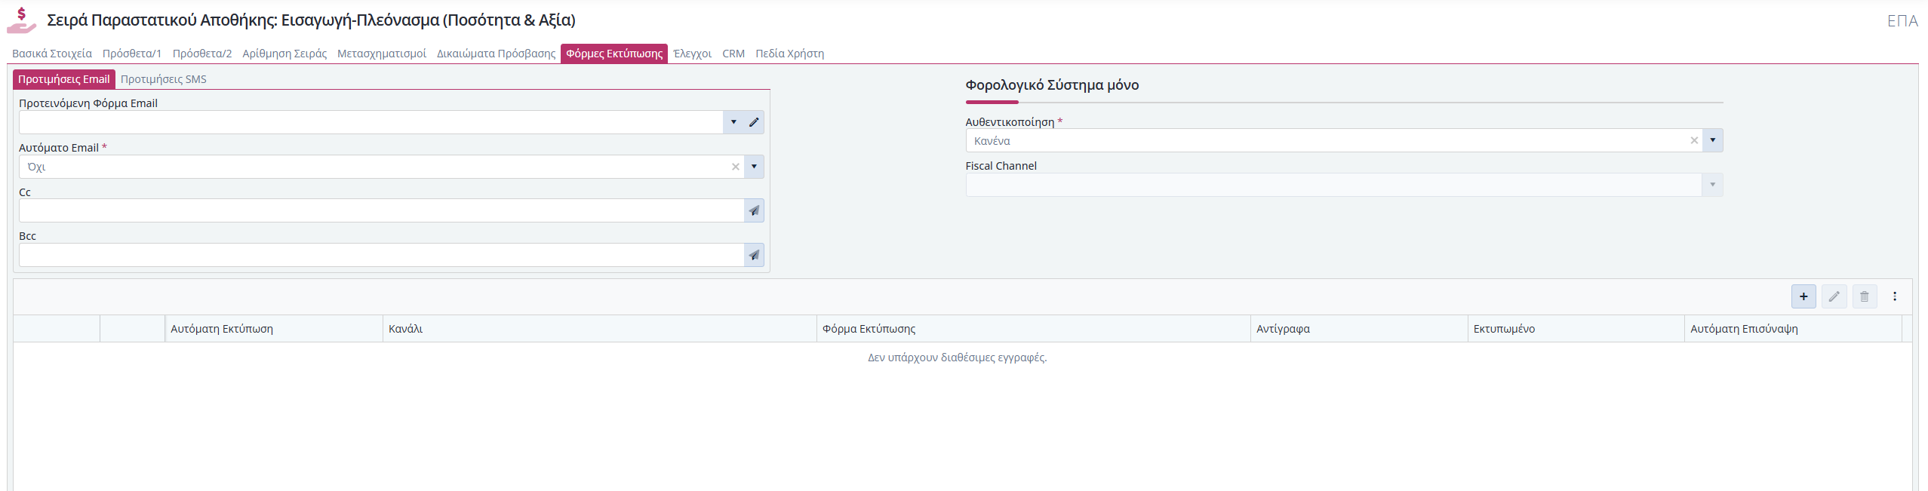Click inside the Bcc input field

[382, 255]
